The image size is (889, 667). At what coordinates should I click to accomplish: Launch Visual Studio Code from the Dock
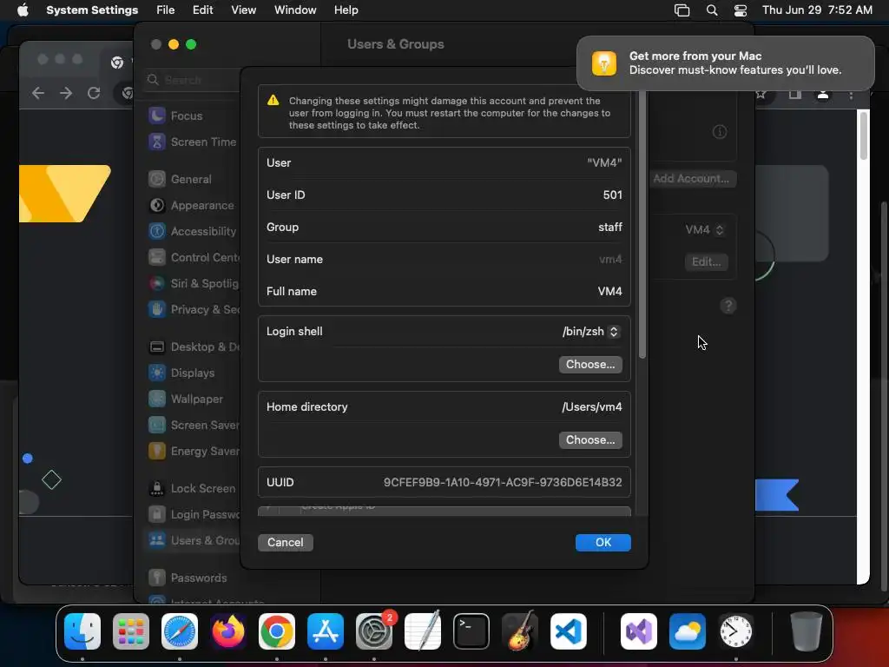568,631
